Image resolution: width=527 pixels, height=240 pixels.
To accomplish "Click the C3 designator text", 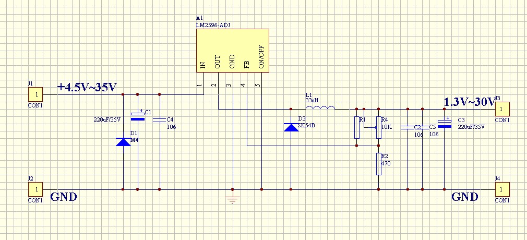I will [x=461, y=119].
